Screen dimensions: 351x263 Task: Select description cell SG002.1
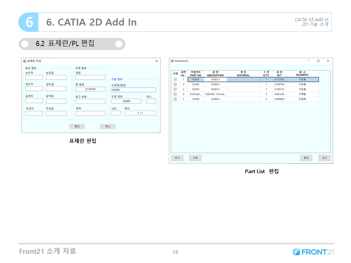point(215,84)
